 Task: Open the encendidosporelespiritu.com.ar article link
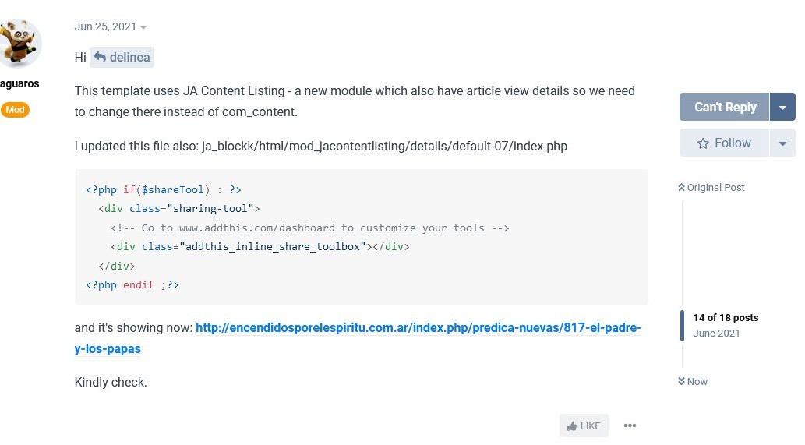coord(418,328)
